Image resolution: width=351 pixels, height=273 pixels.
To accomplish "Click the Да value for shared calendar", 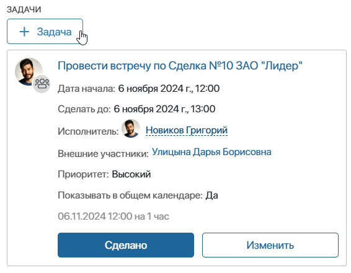I will (211, 195).
